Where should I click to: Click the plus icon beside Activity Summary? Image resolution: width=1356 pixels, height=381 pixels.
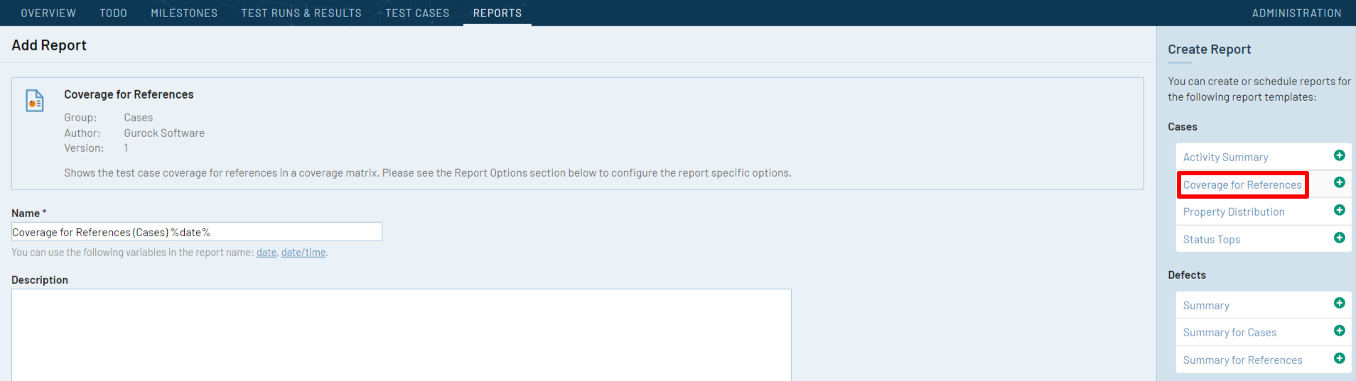[1339, 155]
